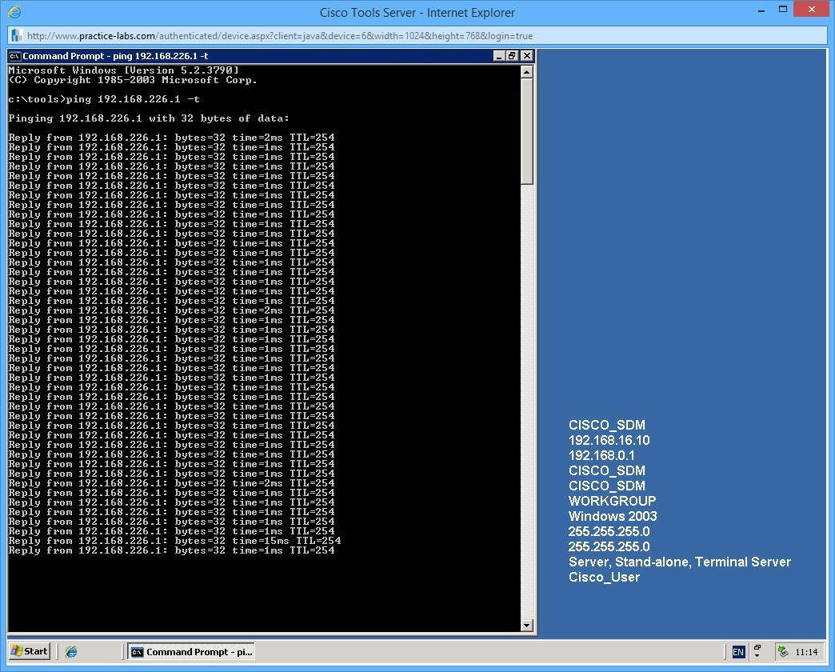Select the Command Prompt button on the taskbar
Screen dimensions: 835x672
pyautogui.click(x=190, y=651)
